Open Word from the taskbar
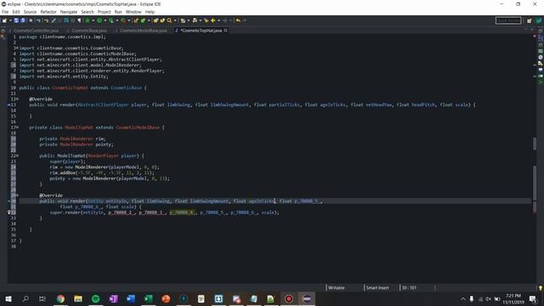Screen dimensions: 544x306 (x=131, y=298)
